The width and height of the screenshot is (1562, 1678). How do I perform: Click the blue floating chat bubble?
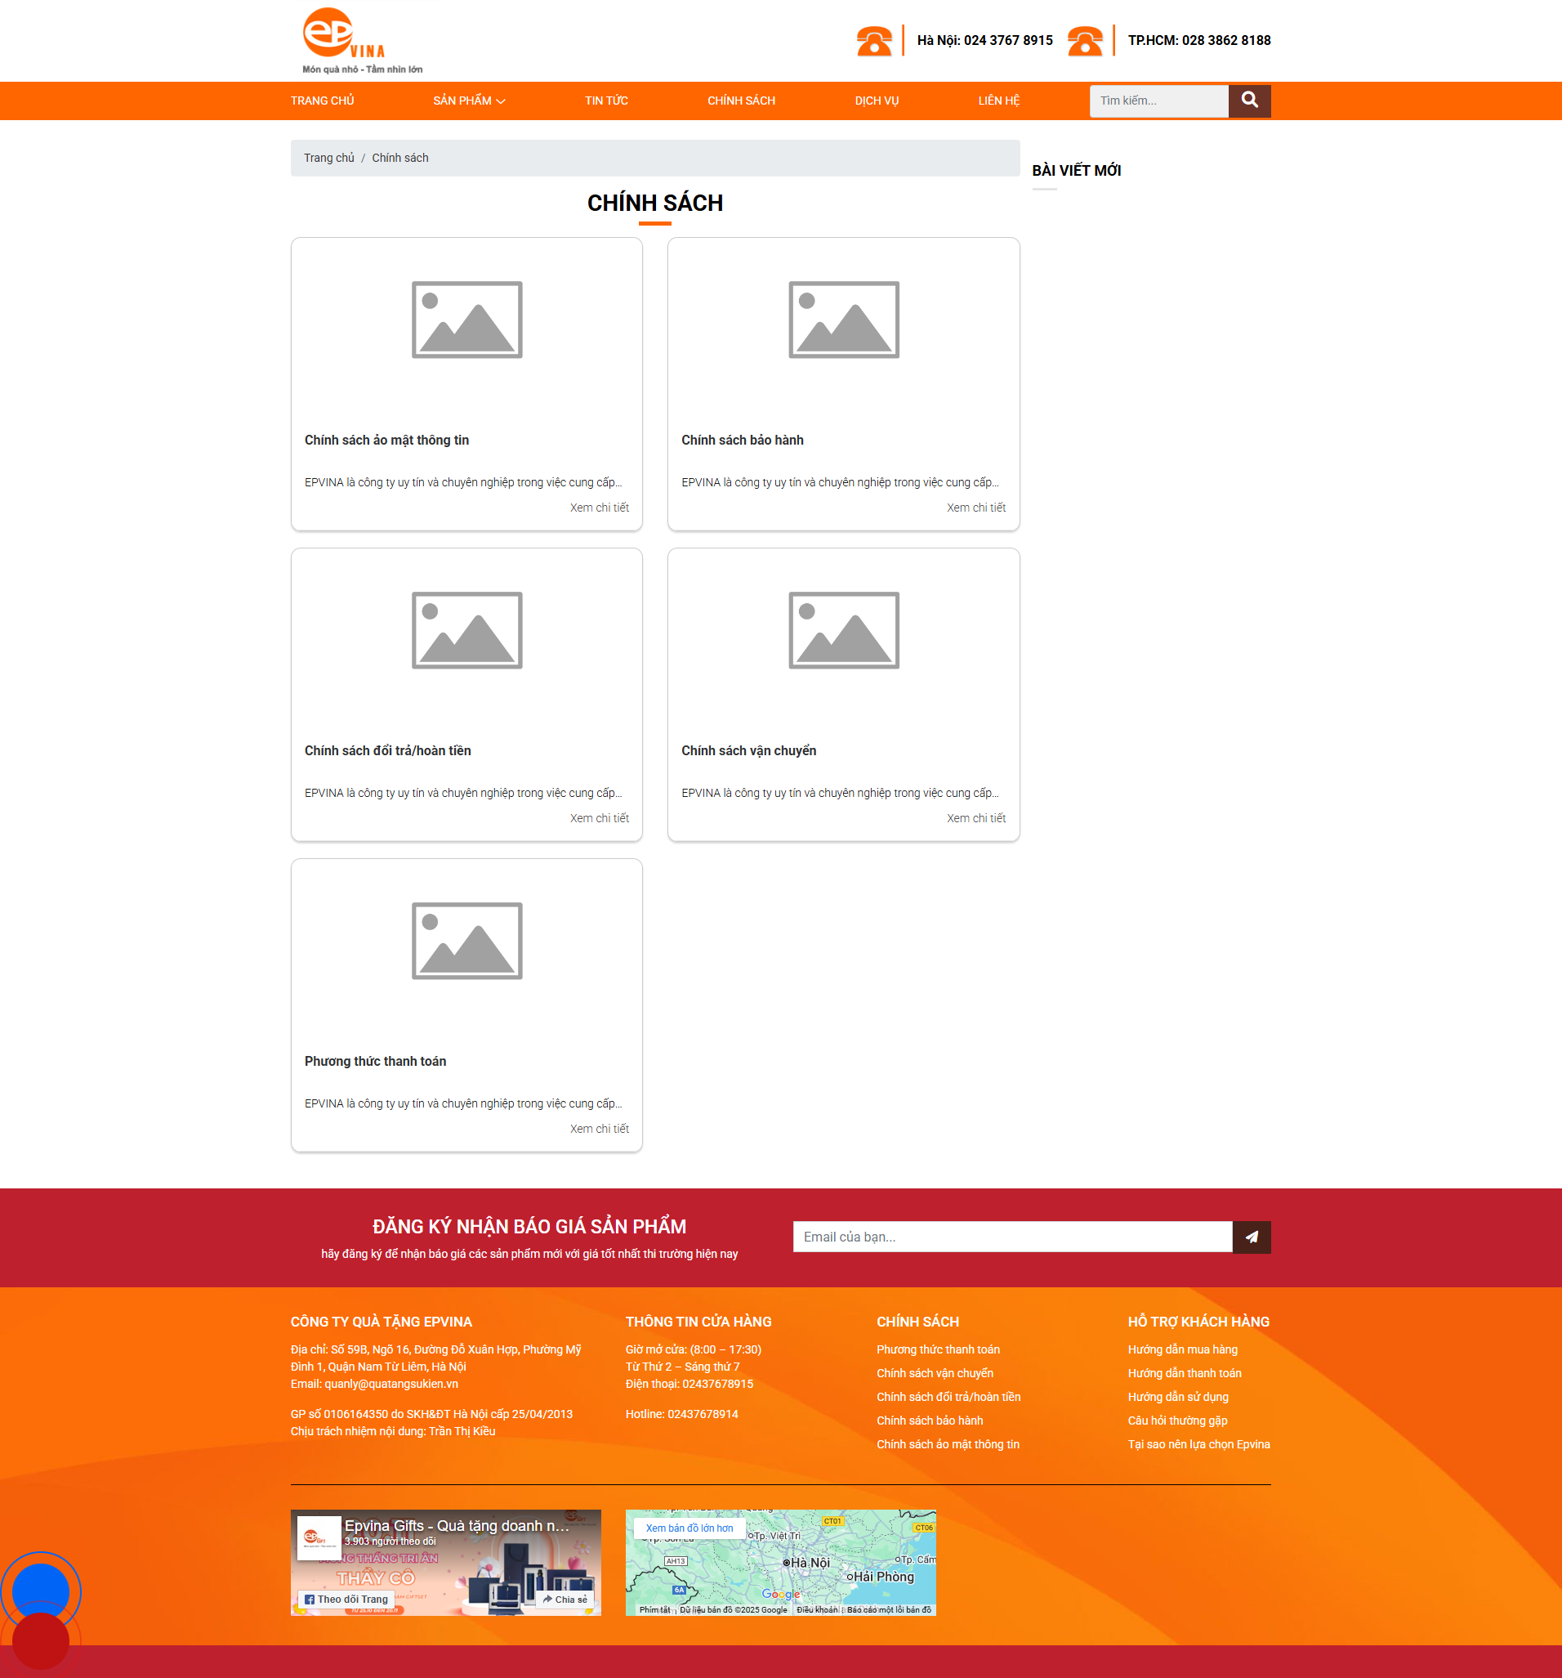(40, 1591)
